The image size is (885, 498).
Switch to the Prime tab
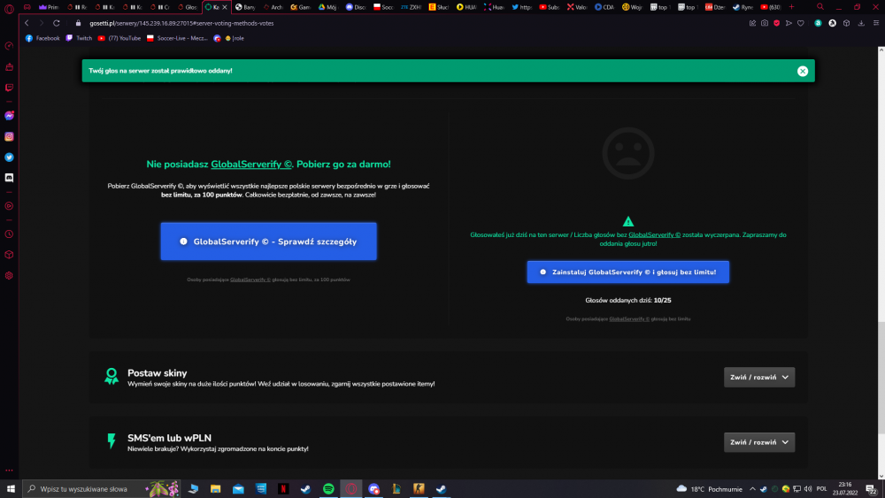49,7
